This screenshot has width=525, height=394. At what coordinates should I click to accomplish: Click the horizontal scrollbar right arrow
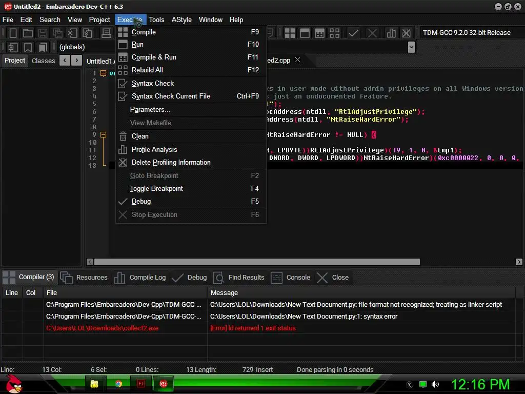[x=519, y=262]
